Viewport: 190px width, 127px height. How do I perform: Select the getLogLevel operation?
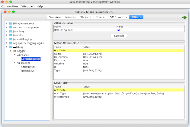[28, 71]
